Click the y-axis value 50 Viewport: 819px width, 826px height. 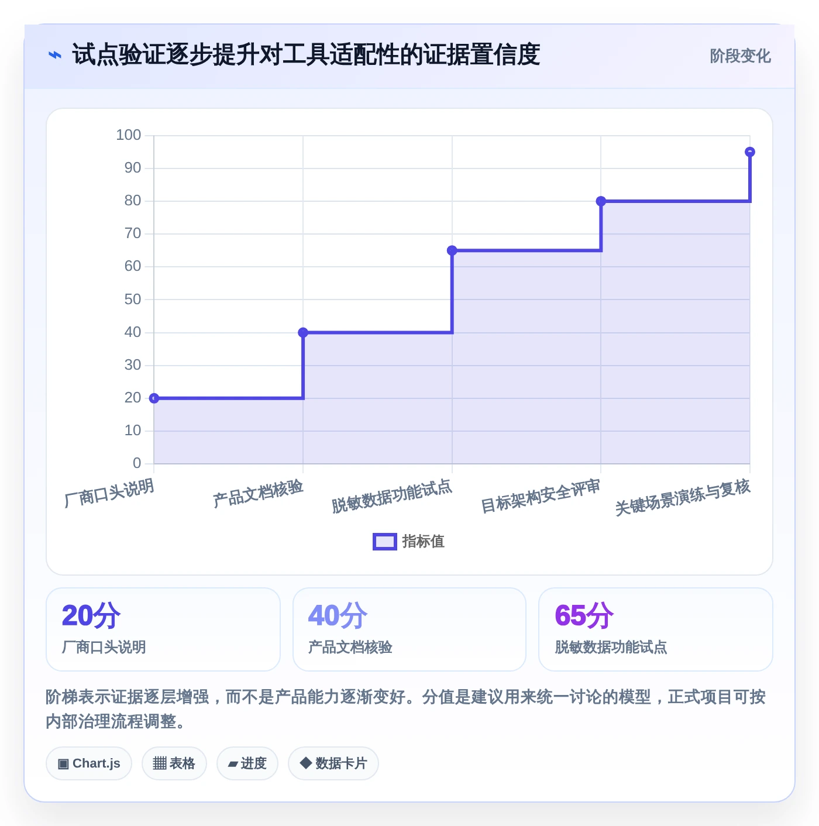pos(133,300)
